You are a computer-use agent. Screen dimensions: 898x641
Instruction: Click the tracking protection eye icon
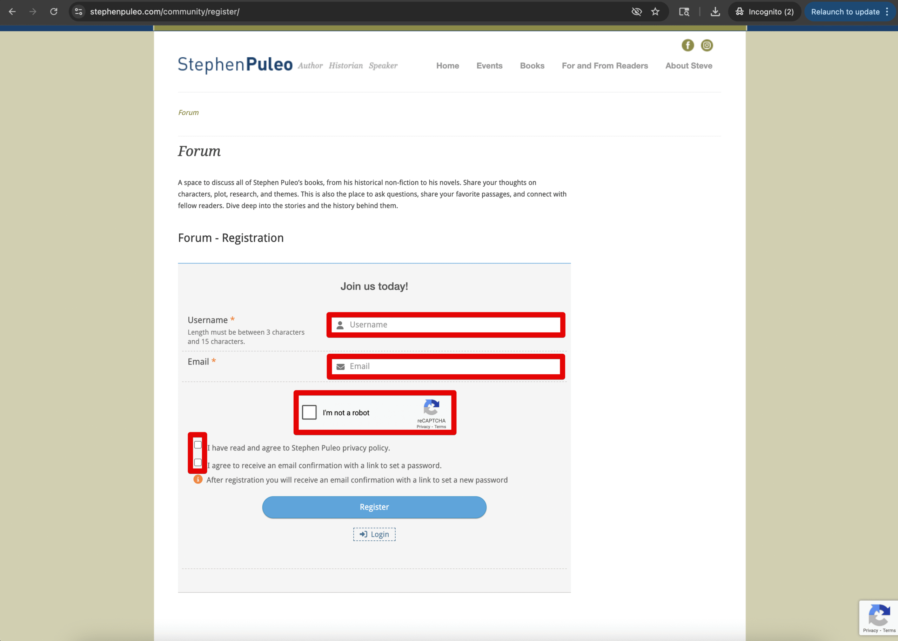tap(636, 12)
